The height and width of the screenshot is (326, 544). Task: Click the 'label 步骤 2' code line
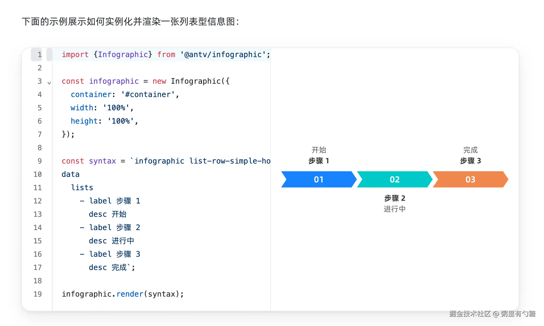[110, 228]
